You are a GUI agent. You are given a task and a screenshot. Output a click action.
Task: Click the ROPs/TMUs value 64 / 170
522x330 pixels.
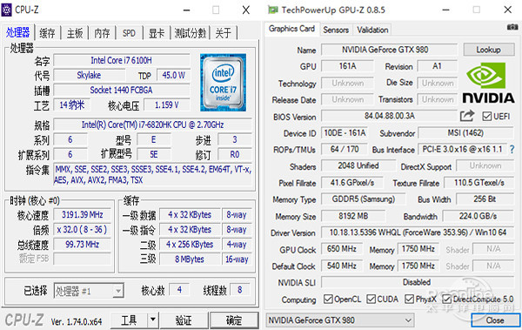[345, 149]
